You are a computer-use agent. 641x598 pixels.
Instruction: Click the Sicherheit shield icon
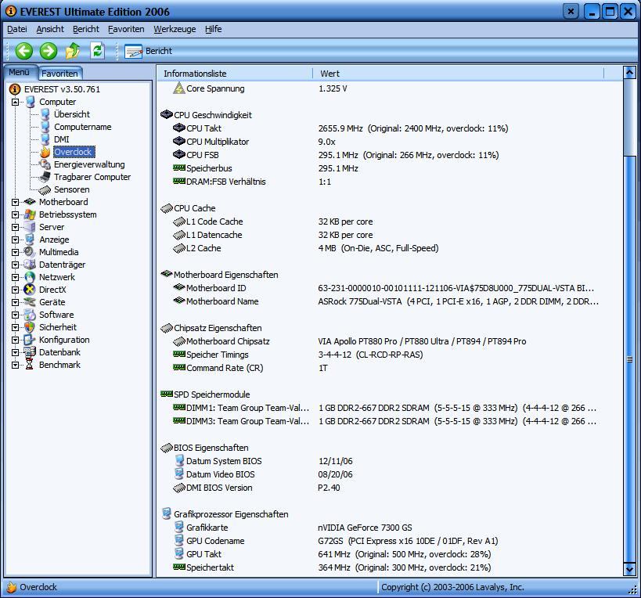coord(30,327)
